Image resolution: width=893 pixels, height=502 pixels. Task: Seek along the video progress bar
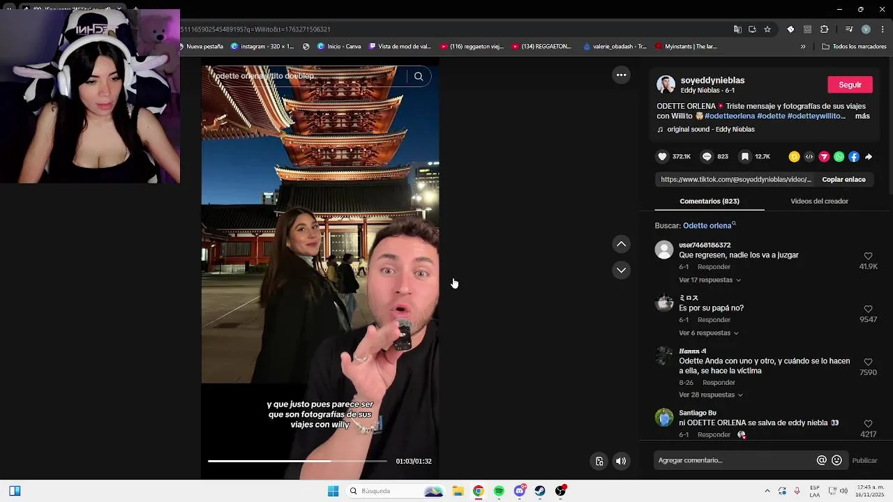click(297, 461)
